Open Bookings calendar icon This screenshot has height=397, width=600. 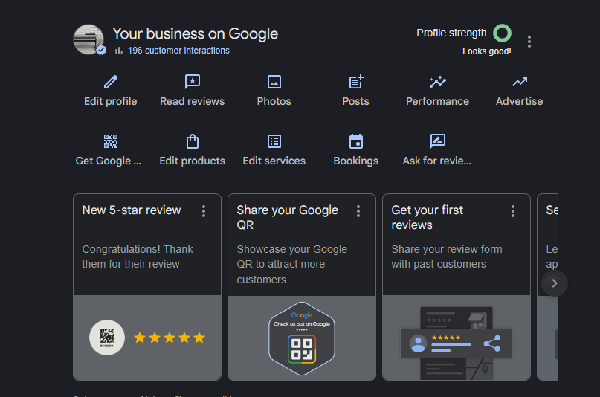tap(356, 141)
